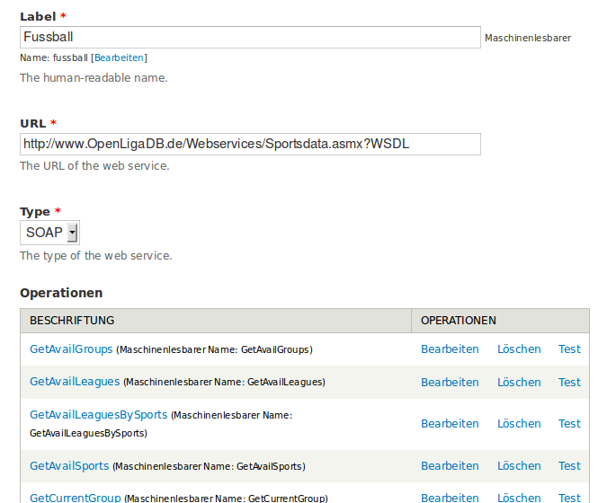Open the GetAvailLeagues operation link
Image resolution: width=607 pixels, height=503 pixels.
pyautogui.click(x=75, y=382)
